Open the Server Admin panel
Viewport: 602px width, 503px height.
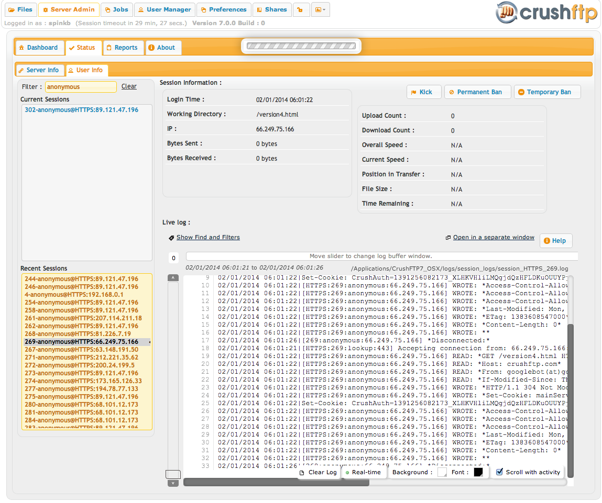click(69, 9)
